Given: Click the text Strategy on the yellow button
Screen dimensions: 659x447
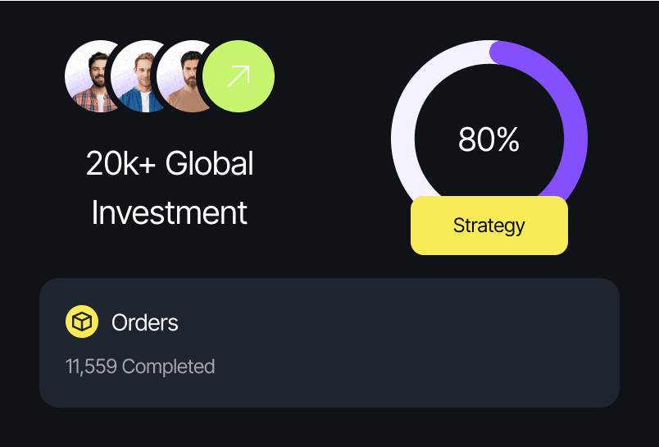Looking at the screenshot, I should (489, 226).
